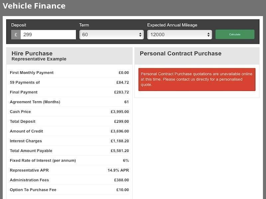The width and height of the screenshot is (266, 199).
Task: Click the Option To Purchase Fee row
Action: click(x=69, y=190)
